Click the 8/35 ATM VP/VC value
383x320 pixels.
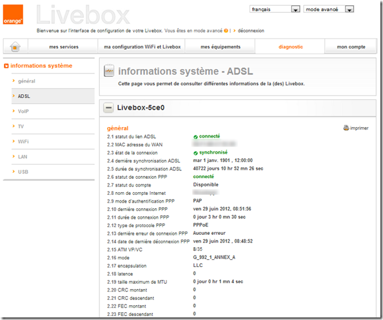click(197, 249)
